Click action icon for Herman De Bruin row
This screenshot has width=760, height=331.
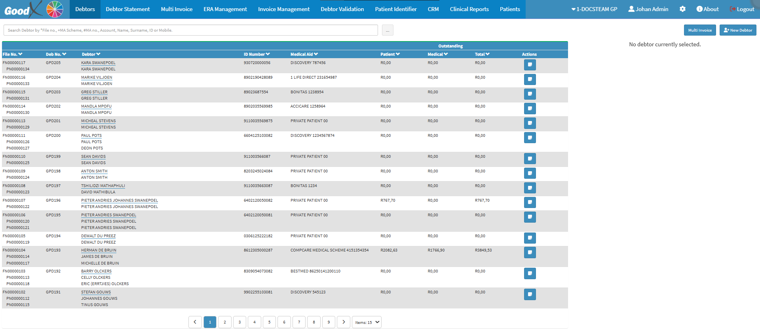[530, 252]
